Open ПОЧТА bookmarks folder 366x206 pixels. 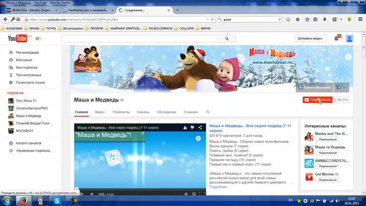[x=49, y=28]
